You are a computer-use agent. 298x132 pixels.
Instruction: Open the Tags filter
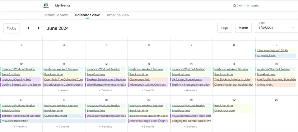pos(224,28)
